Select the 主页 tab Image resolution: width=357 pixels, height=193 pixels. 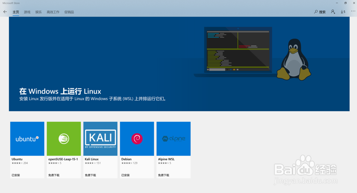point(16,12)
